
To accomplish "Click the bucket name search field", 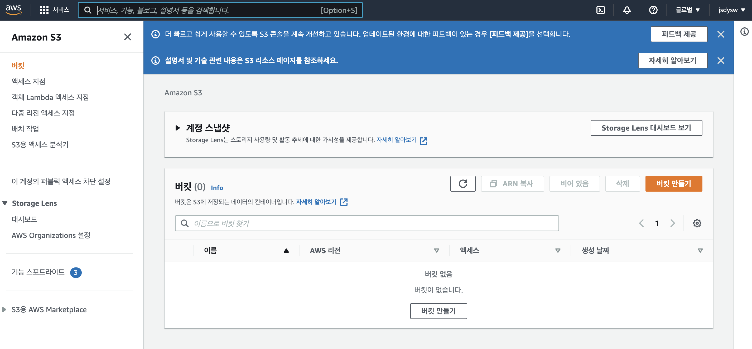I will tap(367, 223).
